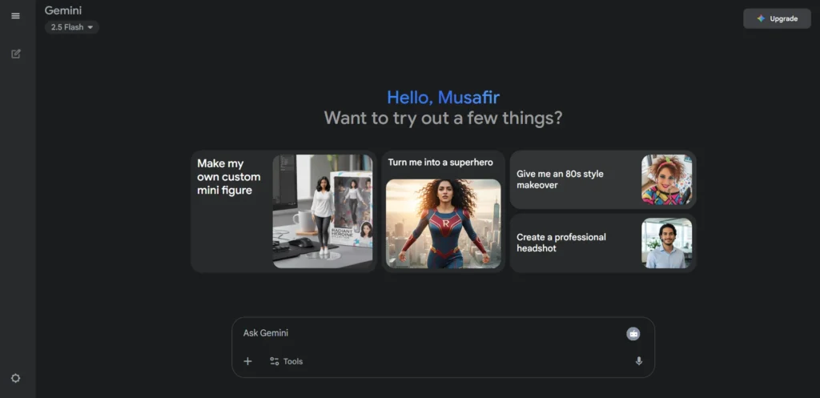This screenshot has height=398, width=820.
Task: Select Create a professional headshot suggestion
Action: [x=603, y=243]
